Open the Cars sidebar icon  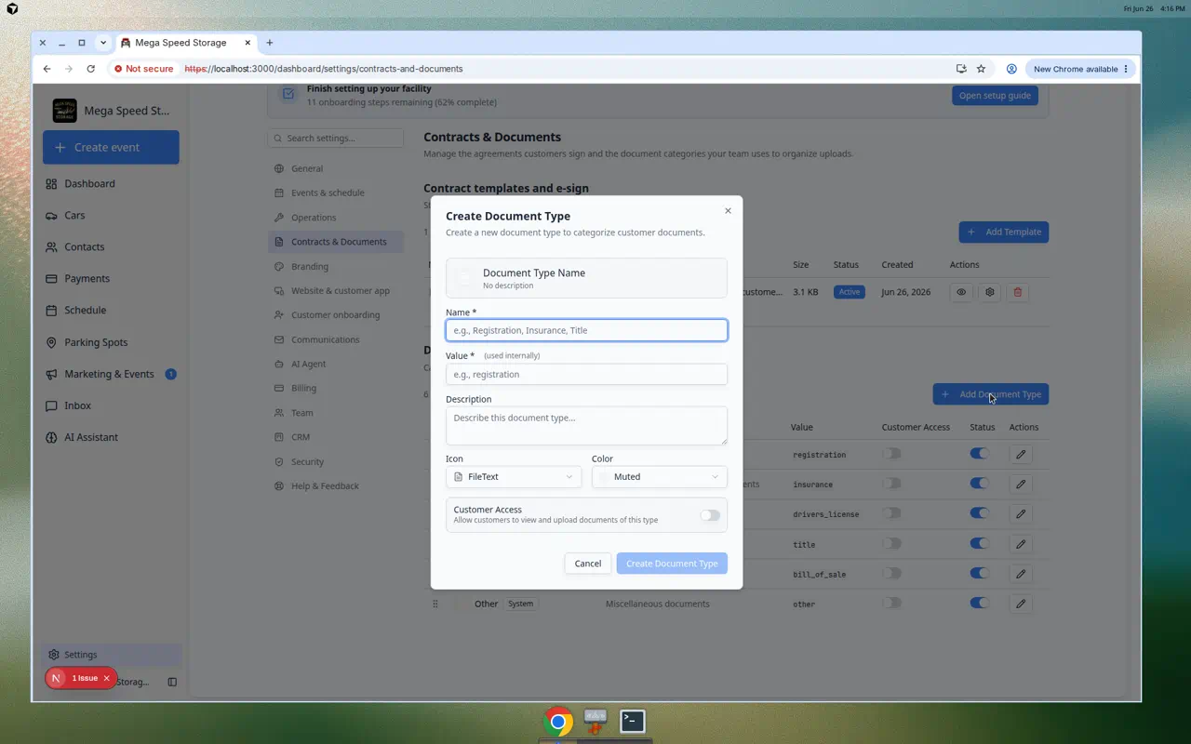point(51,216)
